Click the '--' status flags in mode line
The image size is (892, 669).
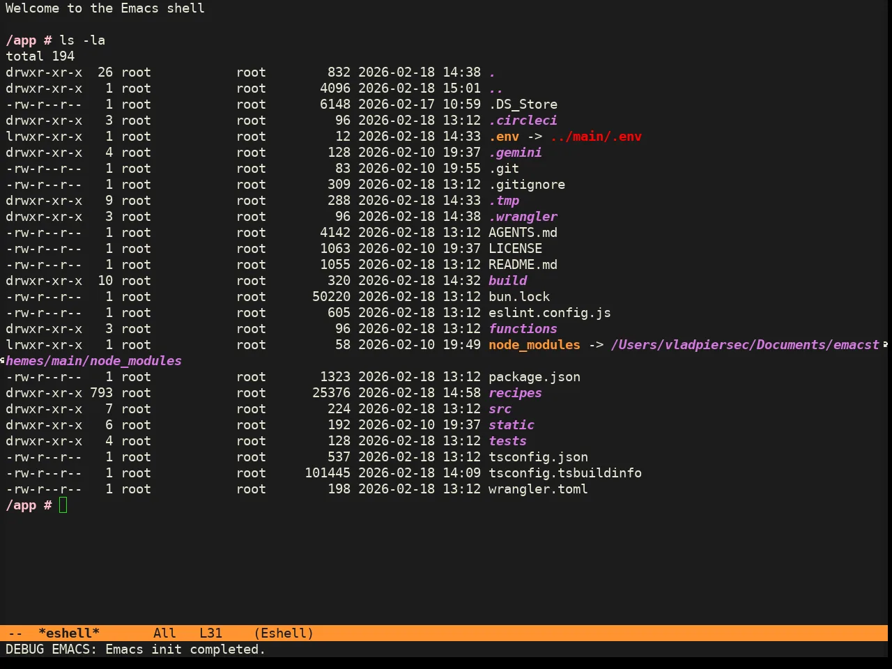[x=15, y=633]
